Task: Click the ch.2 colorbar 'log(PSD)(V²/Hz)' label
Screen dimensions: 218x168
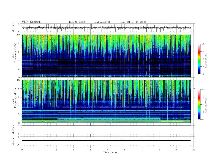Action: coord(206,105)
